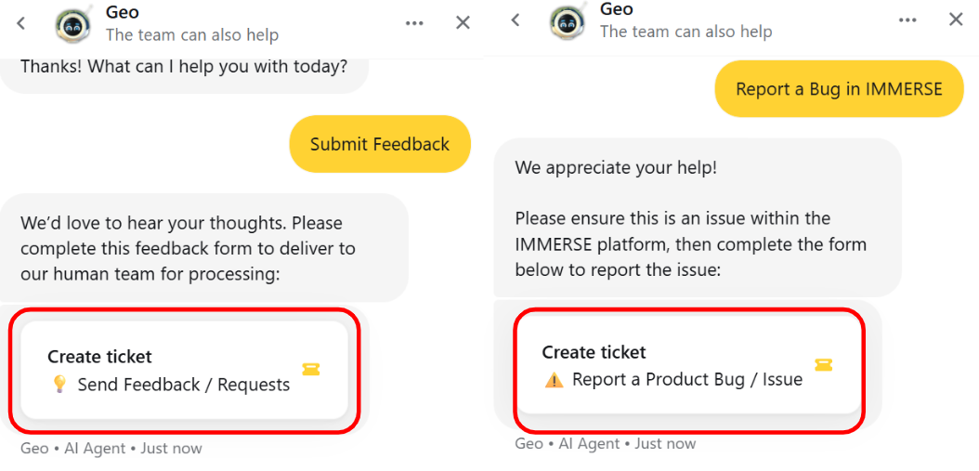Screen dimensions: 979x471
Task: Select the yellow Submit Feedback message bubble
Action: 380,144
